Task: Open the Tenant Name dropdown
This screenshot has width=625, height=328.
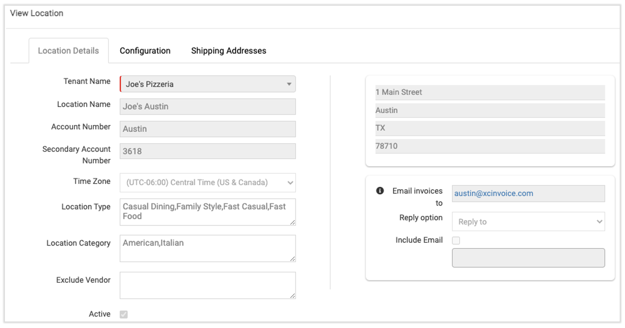Action: (x=208, y=84)
